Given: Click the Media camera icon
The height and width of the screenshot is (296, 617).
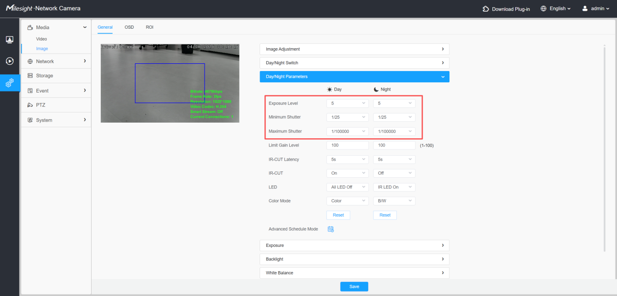Looking at the screenshot, I should pos(30,28).
